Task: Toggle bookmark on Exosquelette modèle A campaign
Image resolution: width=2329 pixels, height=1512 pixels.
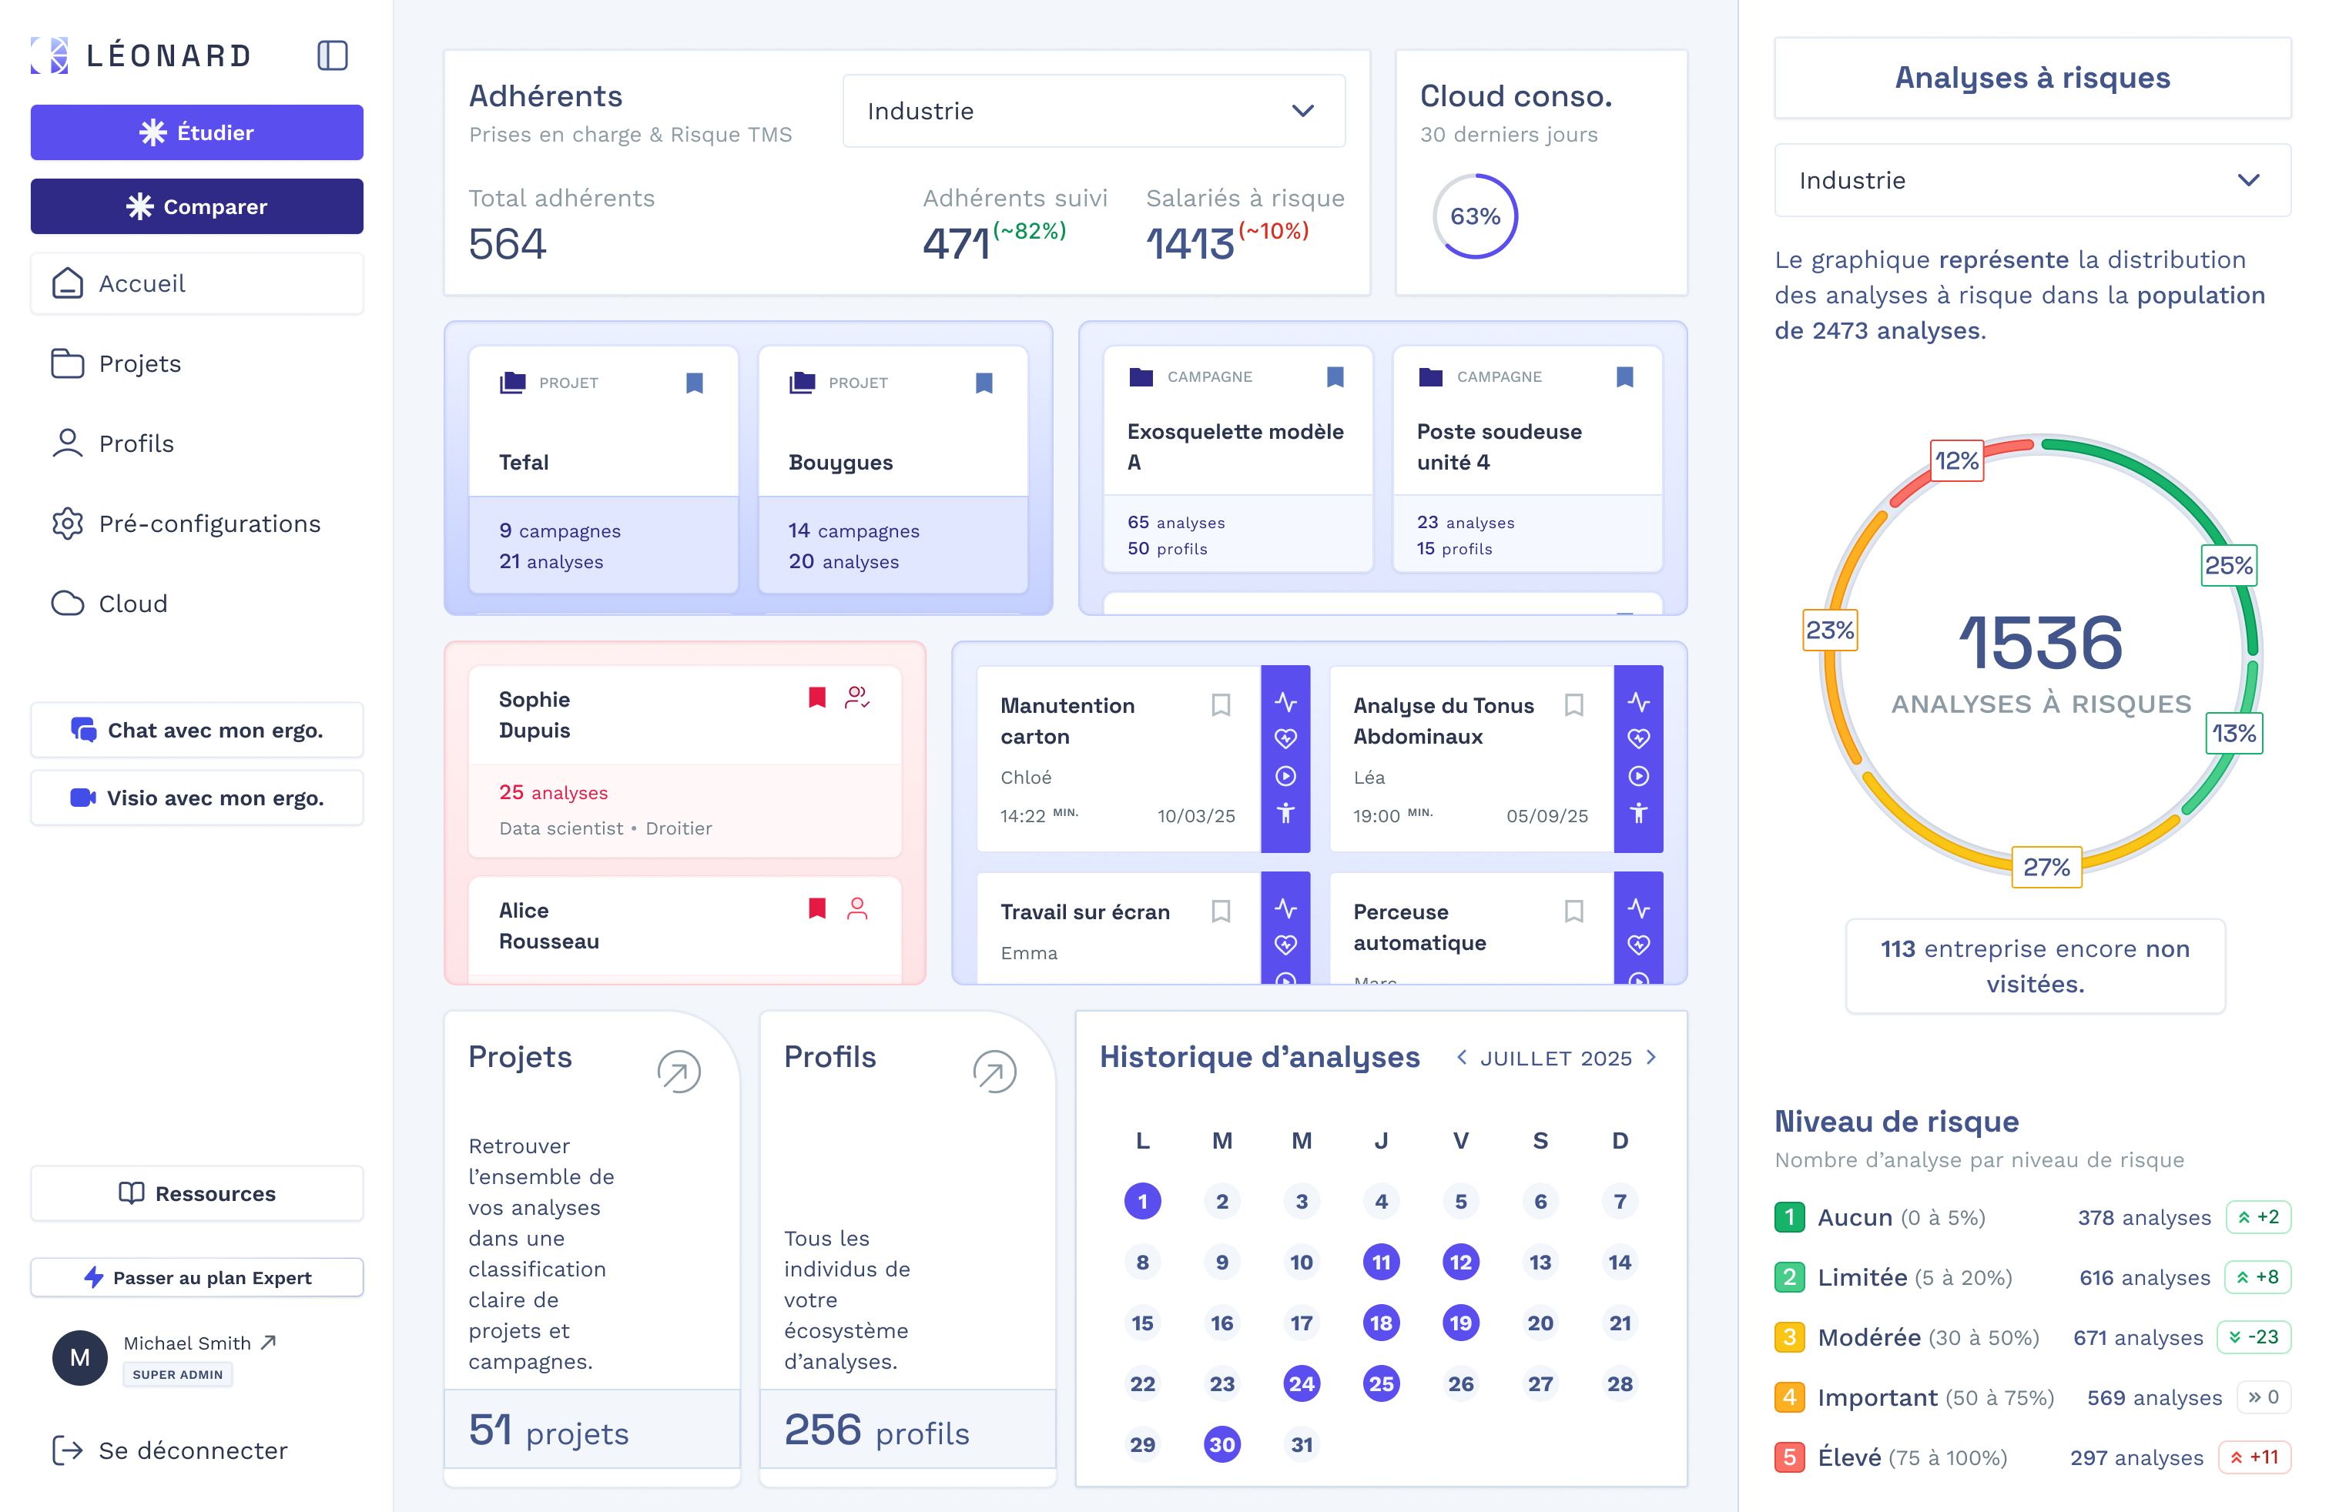Action: (1335, 376)
